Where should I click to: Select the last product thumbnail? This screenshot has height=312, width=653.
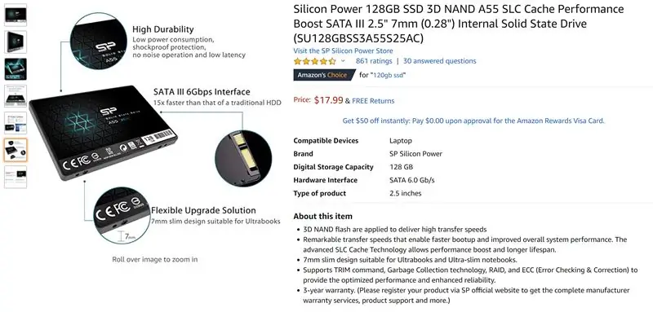tap(16, 177)
